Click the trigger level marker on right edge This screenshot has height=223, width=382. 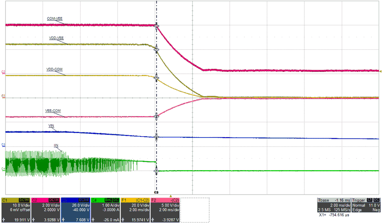(381, 71)
